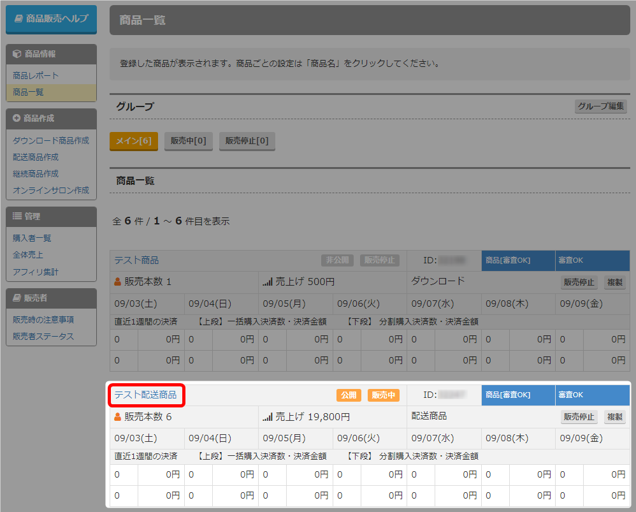Screen dimensions: 636x512
Task: Open the 商品販売ヘルプ help button
Action: coord(51,19)
